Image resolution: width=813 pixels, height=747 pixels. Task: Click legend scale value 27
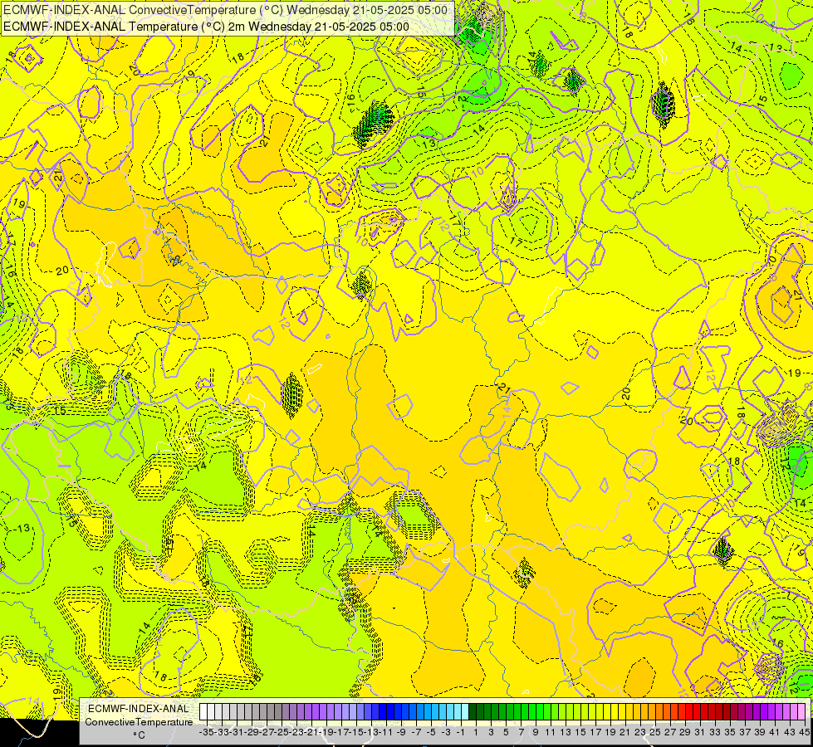coord(670,732)
